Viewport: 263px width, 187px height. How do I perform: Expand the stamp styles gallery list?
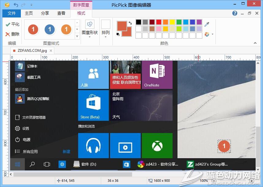(77, 36)
